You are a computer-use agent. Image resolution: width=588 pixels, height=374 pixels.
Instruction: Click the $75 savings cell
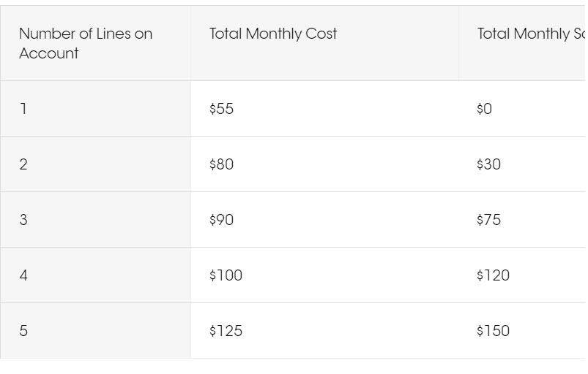point(522,220)
